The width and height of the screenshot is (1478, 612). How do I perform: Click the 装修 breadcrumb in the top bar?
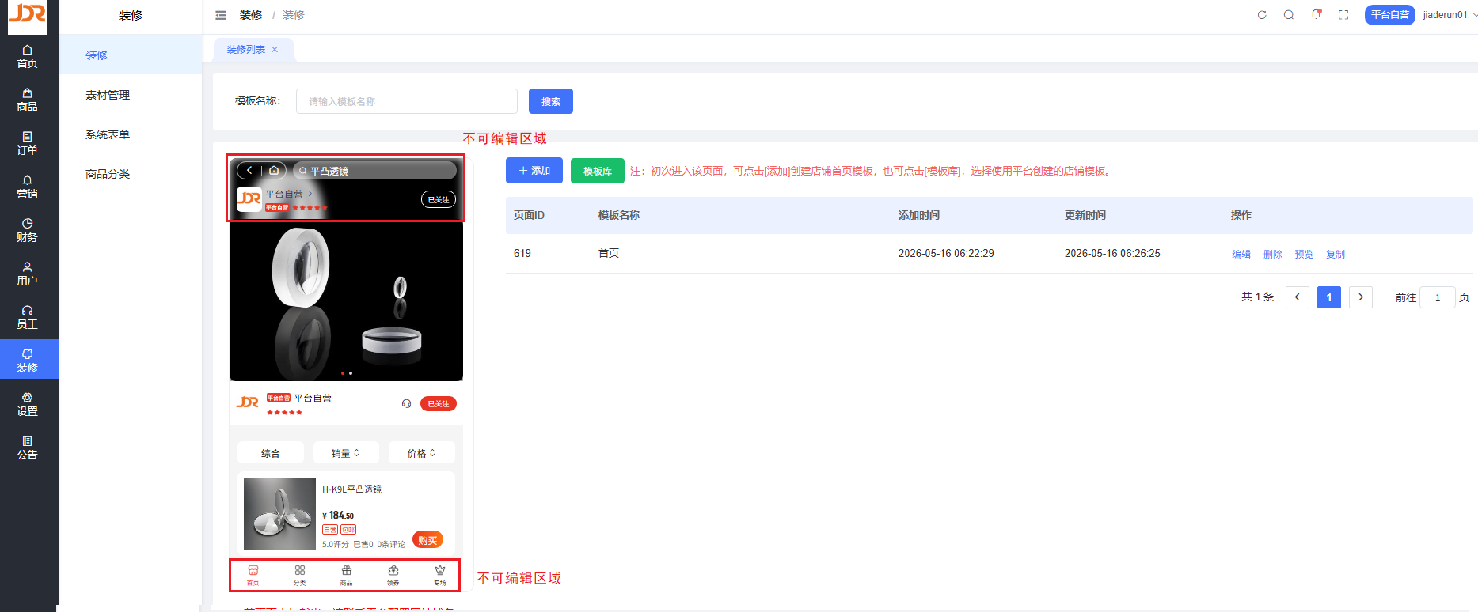[251, 15]
